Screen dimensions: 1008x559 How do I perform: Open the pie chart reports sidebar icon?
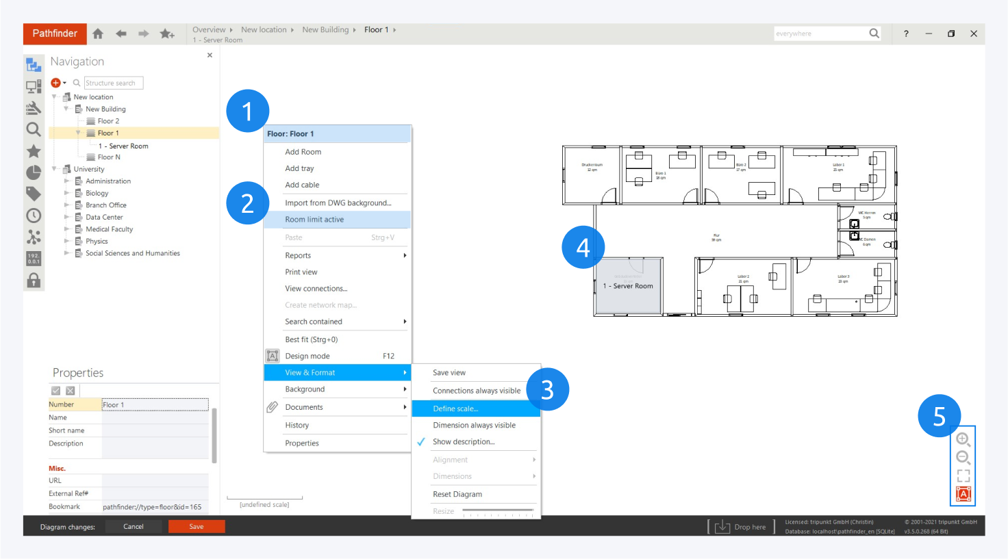pos(34,172)
